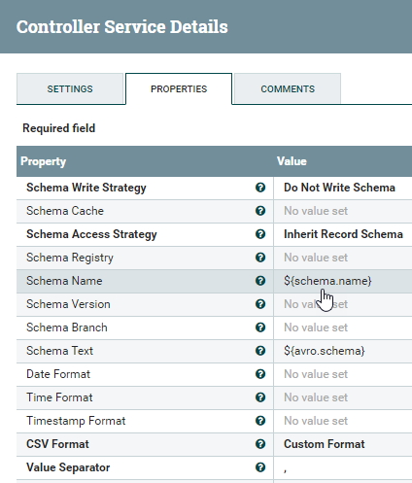Set a value for Timestamp Format
The image size is (412, 483).
[316, 421]
